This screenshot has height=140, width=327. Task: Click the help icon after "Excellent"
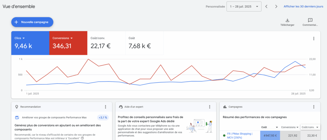pos(82,138)
